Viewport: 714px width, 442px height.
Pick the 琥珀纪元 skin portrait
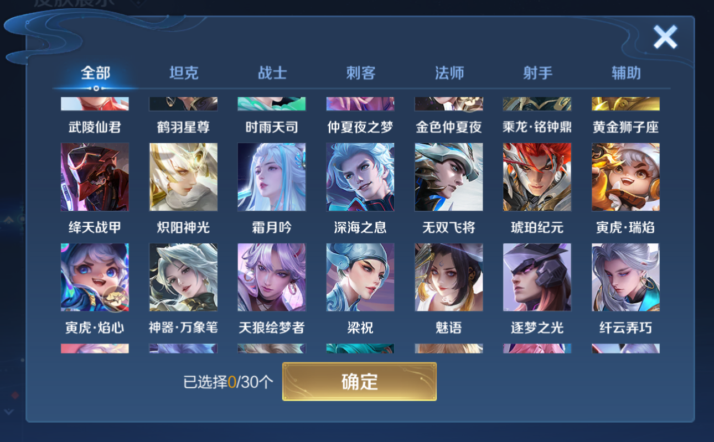pos(537,177)
